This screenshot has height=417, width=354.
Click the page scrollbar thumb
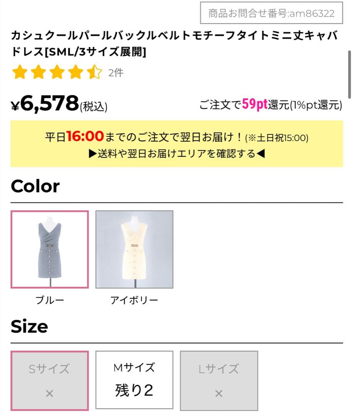pyautogui.click(x=349, y=75)
